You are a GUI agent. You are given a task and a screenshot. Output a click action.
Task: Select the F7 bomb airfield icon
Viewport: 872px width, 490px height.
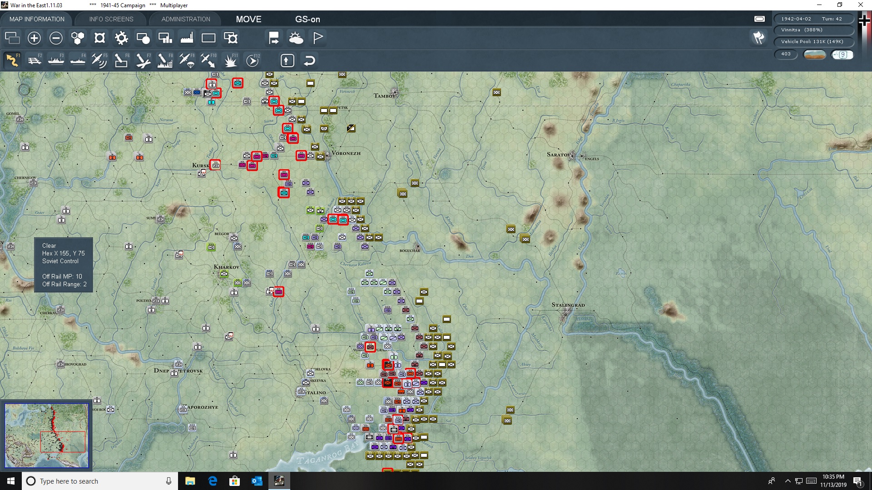tap(143, 60)
